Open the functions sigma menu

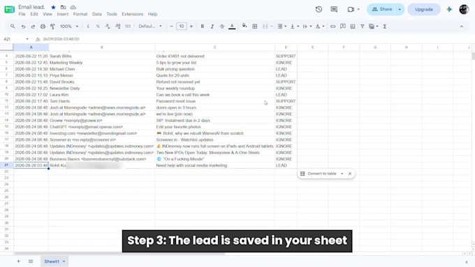click(385, 26)
